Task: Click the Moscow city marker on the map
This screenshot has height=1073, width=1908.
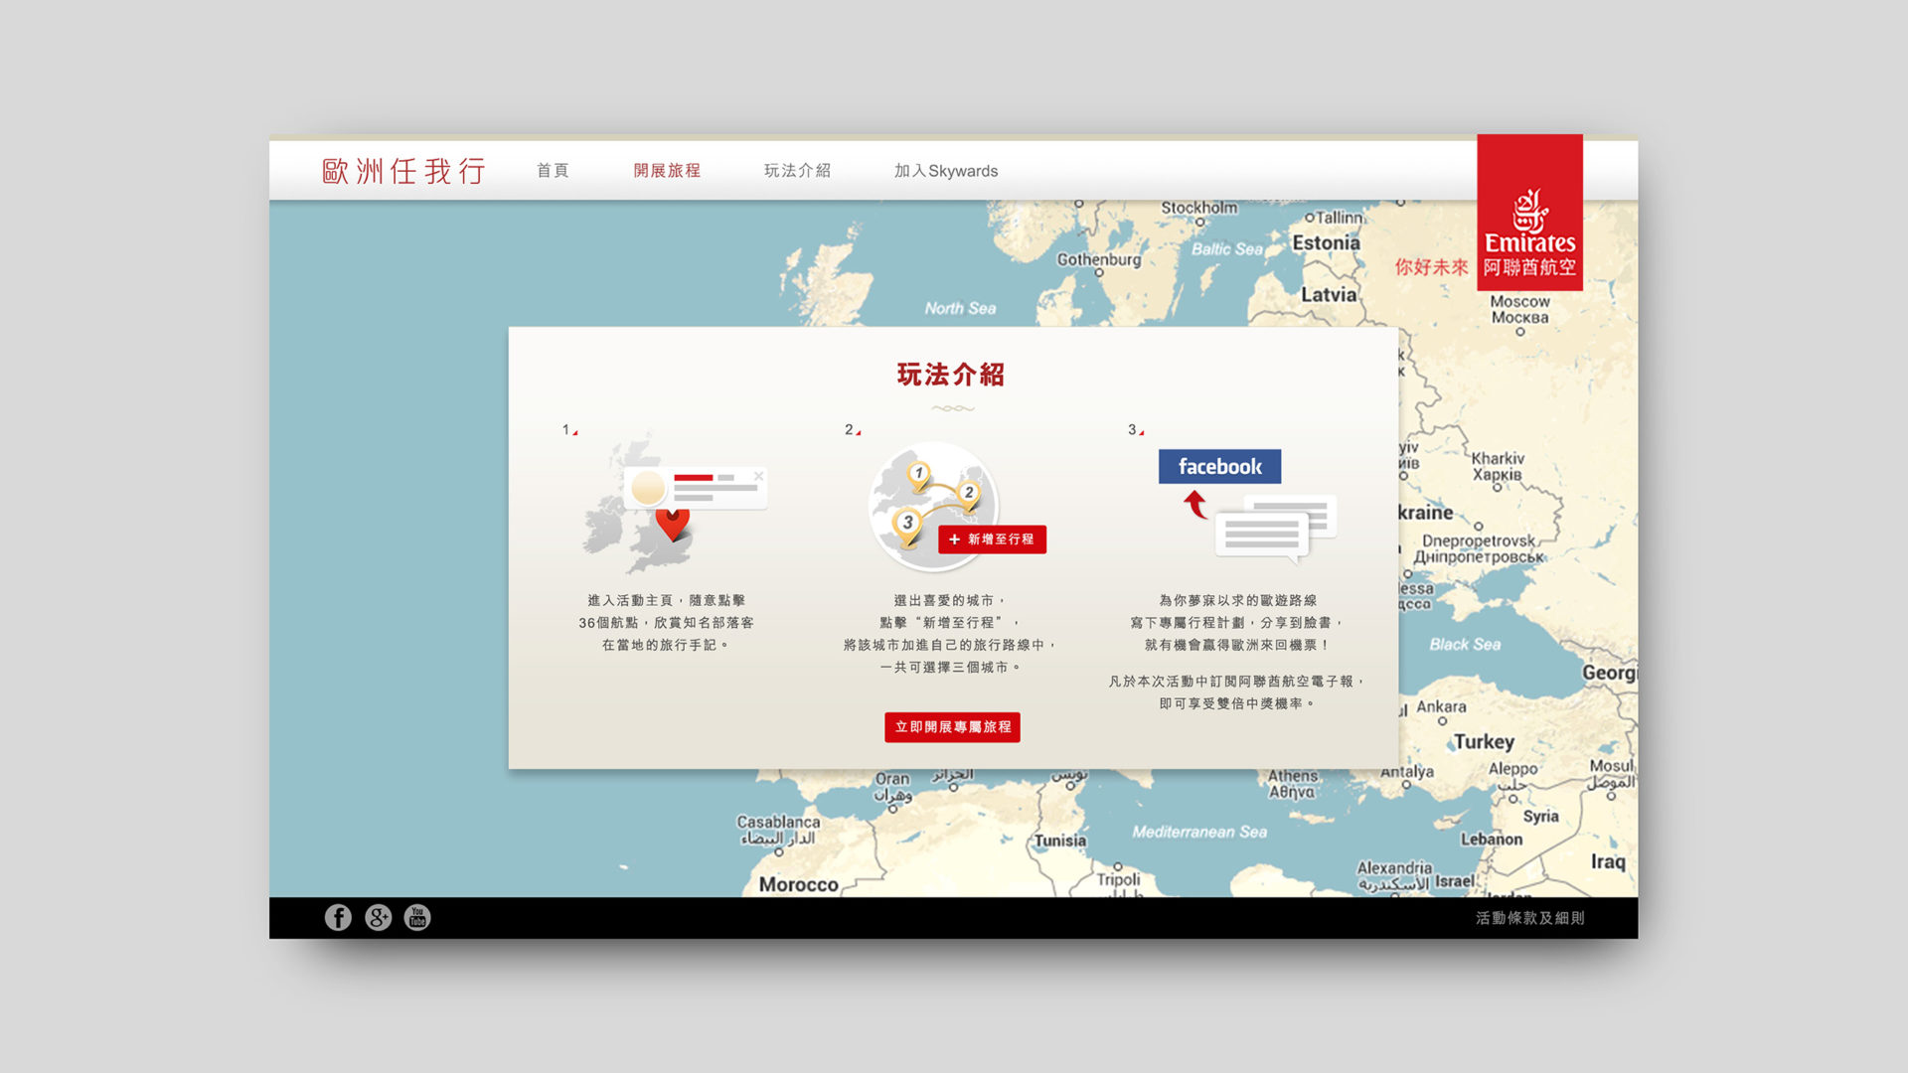Action: 1519,332
